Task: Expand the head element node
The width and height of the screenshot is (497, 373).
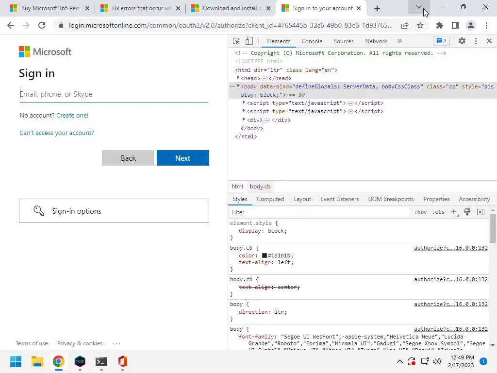Action: pos(238,78)
